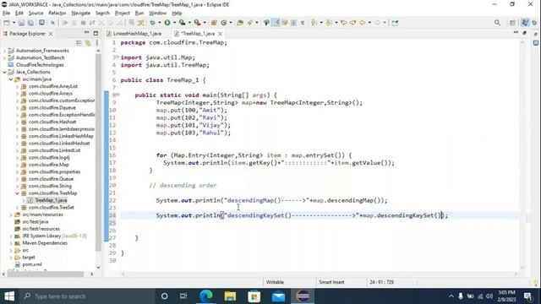
Task: Click the Save icon in toolbar
Action: pyautogui.click(x=21, y=23)
